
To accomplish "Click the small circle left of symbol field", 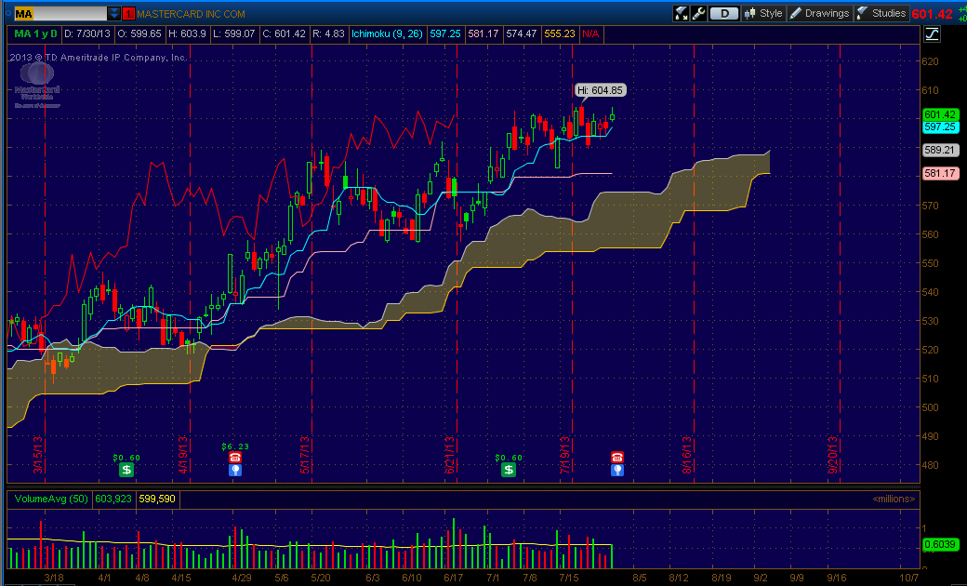I will tap(8, 13).
